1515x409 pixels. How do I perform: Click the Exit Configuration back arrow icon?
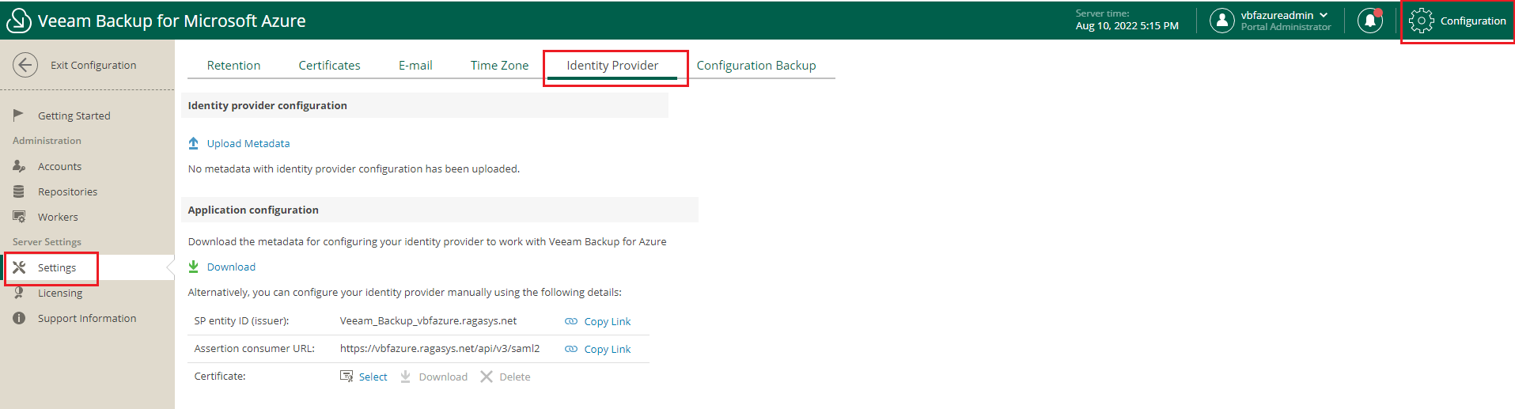25,65
